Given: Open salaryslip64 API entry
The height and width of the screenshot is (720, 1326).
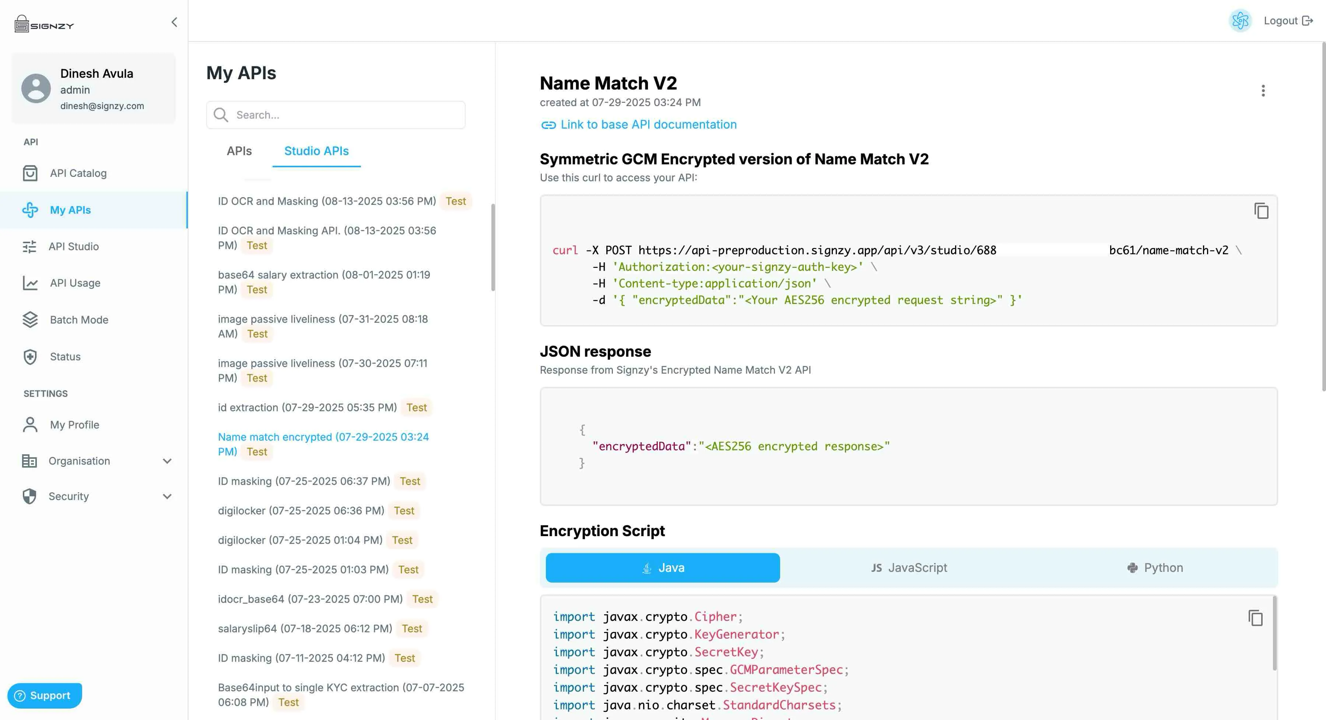Looking at the screenshot, I should tap(305, 628).
